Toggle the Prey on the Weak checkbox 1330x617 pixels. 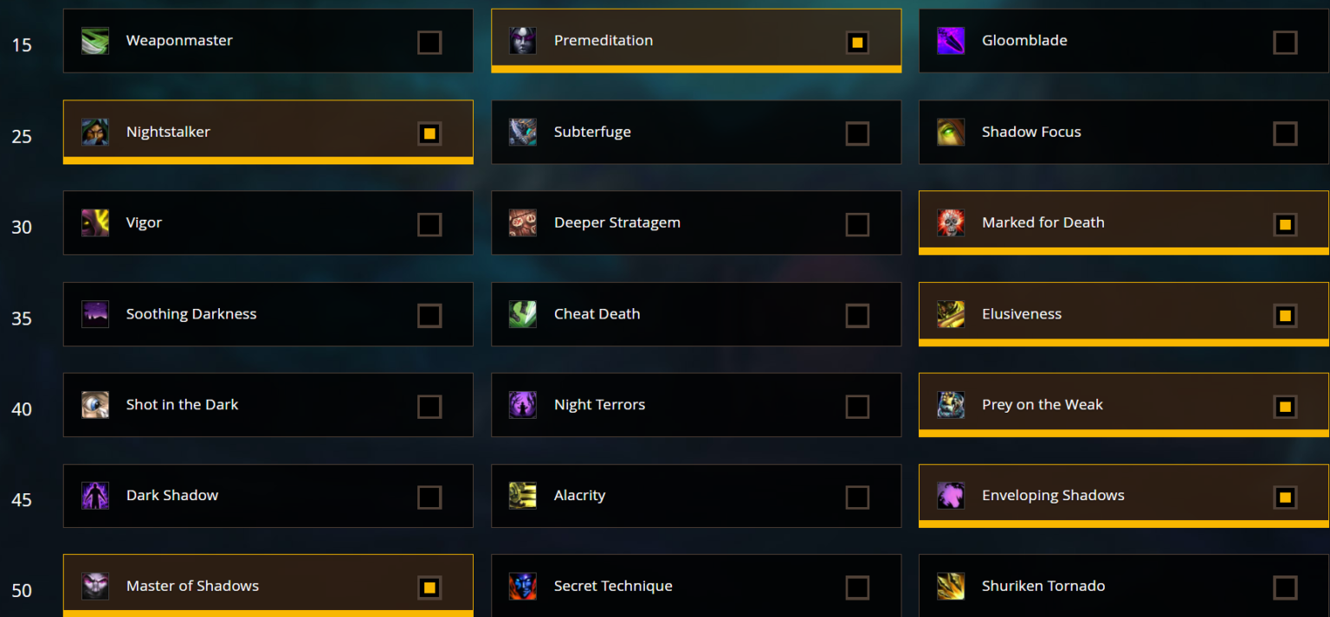click(1285, 406)
